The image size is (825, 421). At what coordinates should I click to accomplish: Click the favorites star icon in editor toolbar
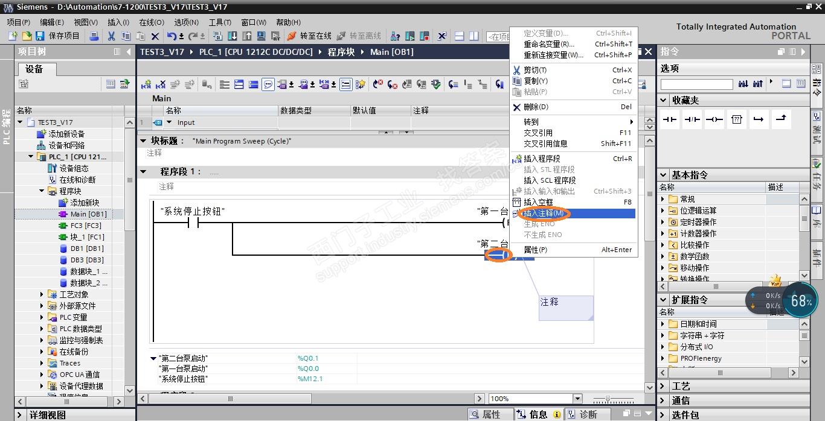(361, 84)
